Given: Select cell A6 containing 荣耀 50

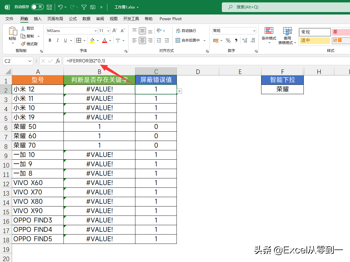Looking at the screenshot, I should tap(38, 127).
